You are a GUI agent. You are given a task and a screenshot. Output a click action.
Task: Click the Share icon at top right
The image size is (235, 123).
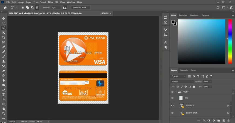pyautogui.click(x=232, y=8)
